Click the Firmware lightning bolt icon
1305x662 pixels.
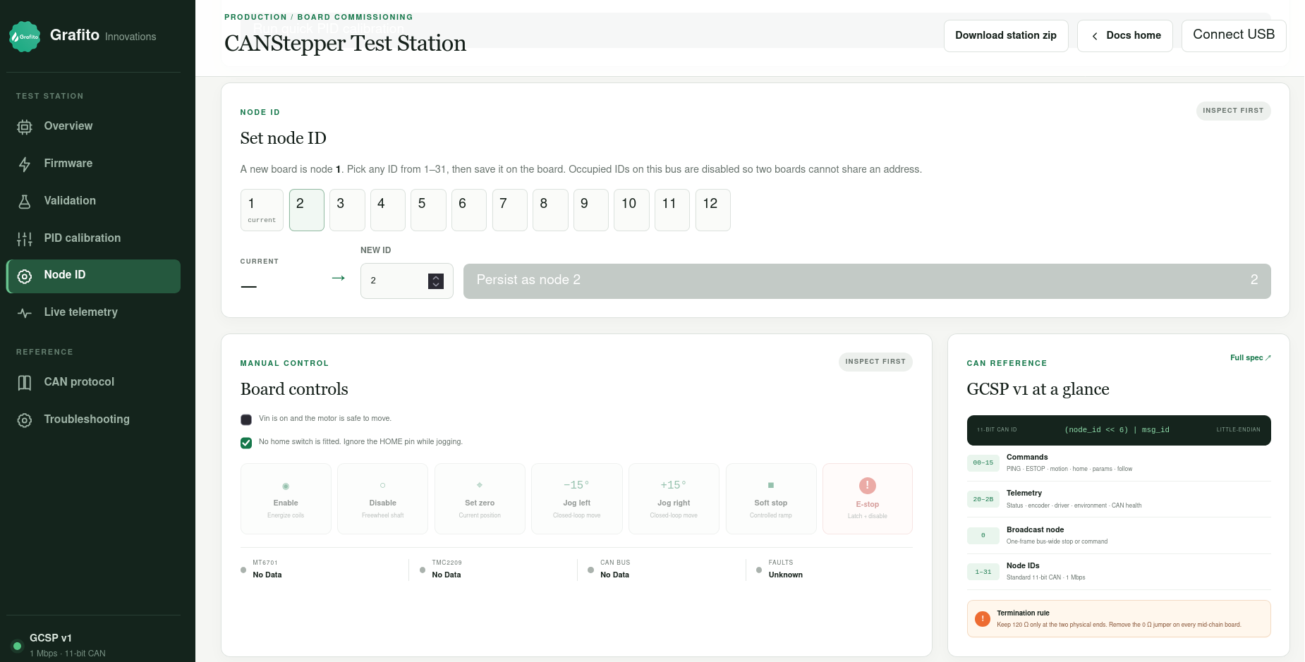[x=25, y=164]
